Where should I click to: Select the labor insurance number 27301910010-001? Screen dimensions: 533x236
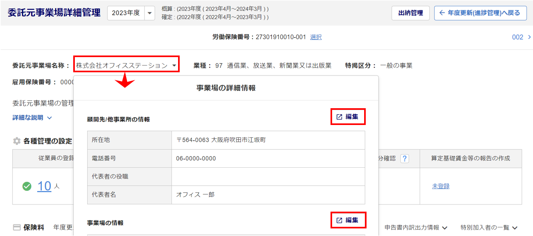(281, 37)
